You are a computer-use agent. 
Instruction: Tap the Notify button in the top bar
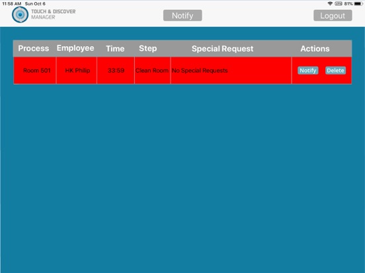[x=182, y=16]
